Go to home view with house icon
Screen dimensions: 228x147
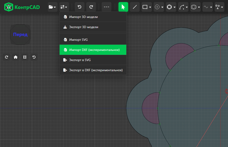pos(16,57)
